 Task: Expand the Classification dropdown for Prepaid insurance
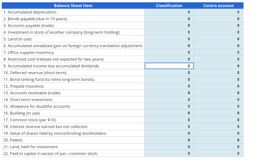pyautogui.click(x=169, y=86)
